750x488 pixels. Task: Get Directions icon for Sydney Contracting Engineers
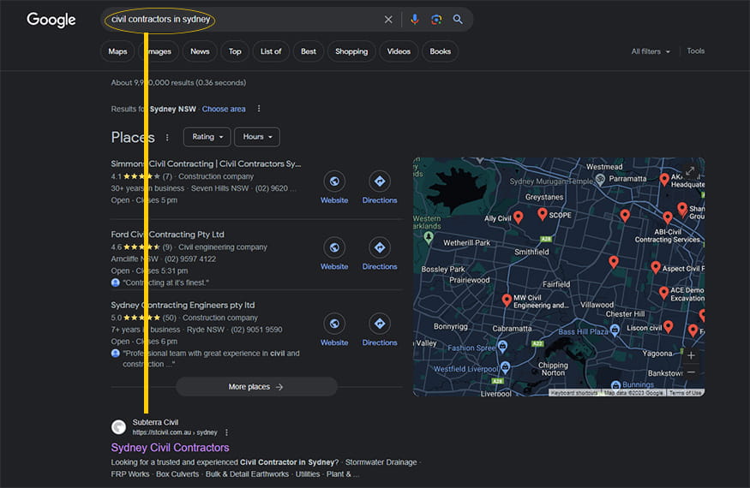pyautogui.click(x=380, y=324)
